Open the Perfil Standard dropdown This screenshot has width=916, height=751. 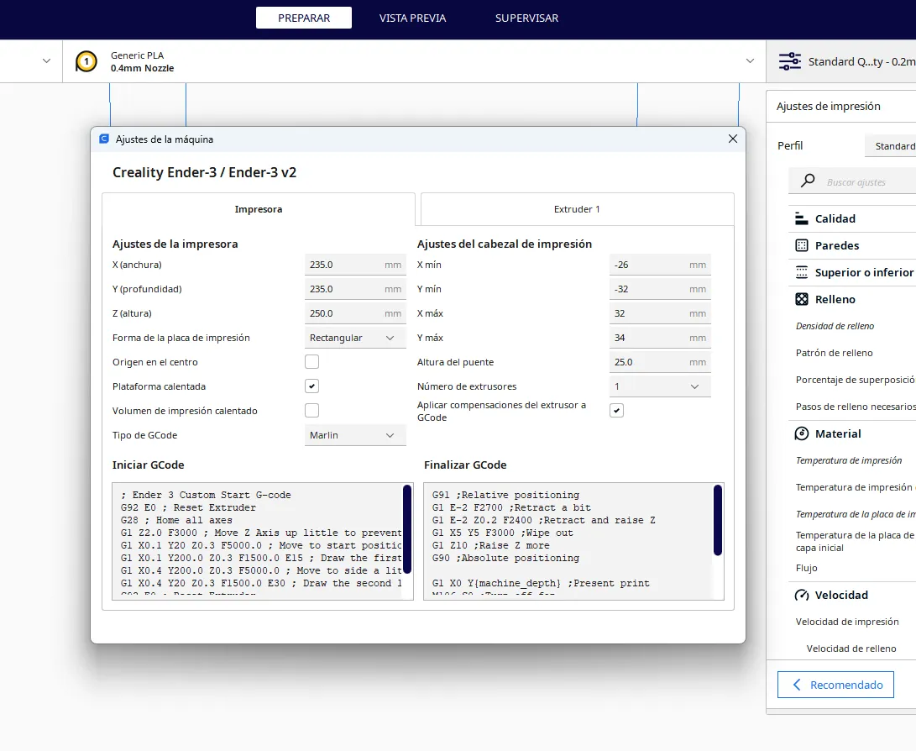pyautogui.click(x=890, y=146)
